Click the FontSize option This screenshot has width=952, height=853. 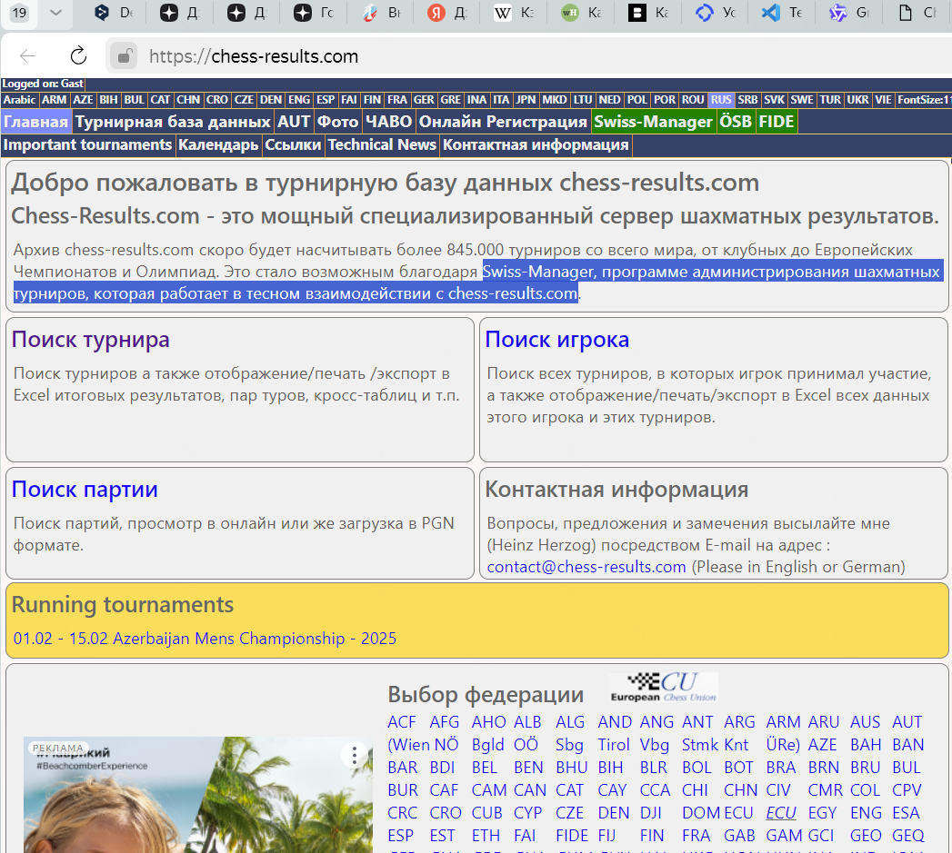point(924,100)
